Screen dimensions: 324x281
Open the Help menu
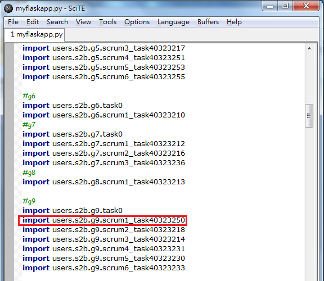click(234, 22)
